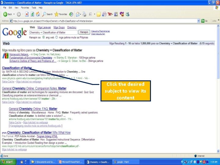Open the 'Mga Grupo' link
Screen dimensions: 220x165
pyautogui.click(x=59, y=28)
